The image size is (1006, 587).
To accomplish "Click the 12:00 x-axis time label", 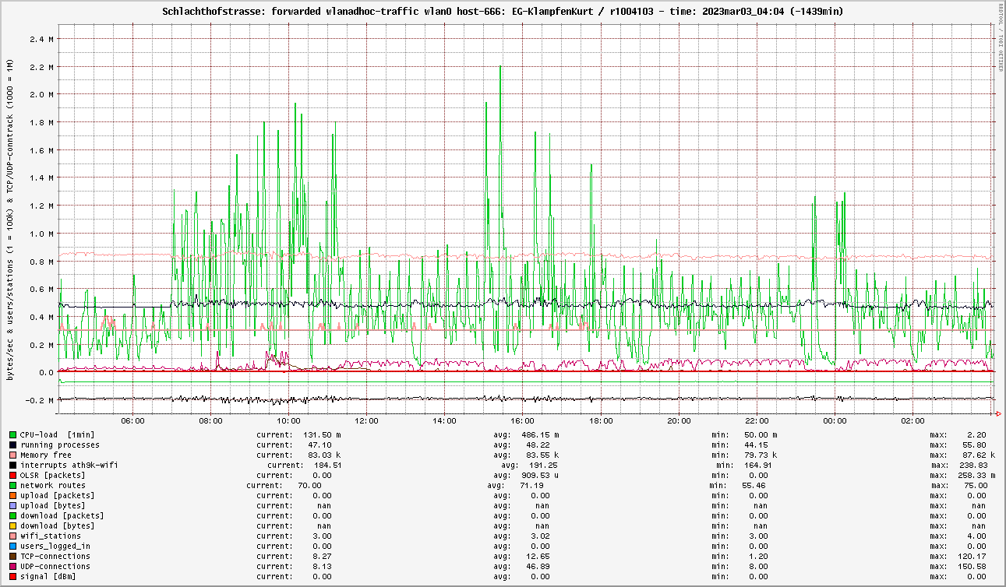I will [367, 420].
